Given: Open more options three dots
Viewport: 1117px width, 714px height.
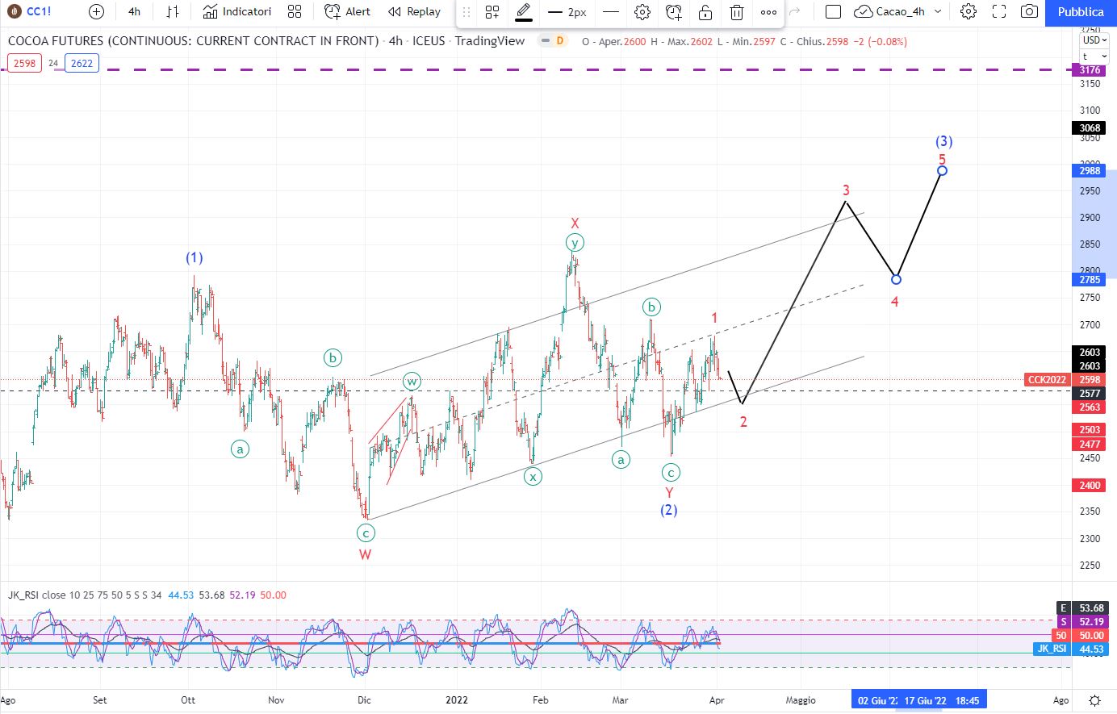Looking at the screenshot, I should [x=768, y=12].
